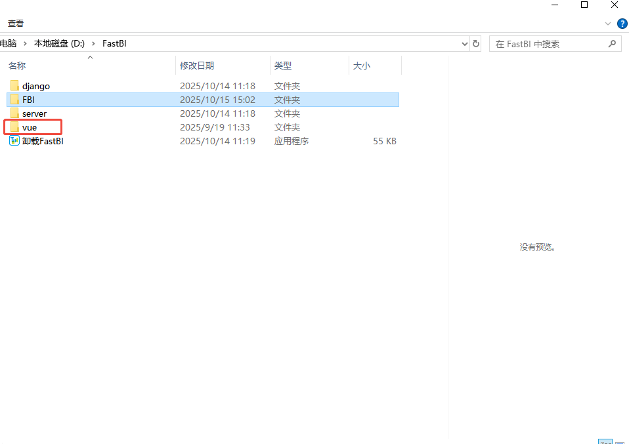Select the server folder icon
This screenshot has width=629, height=444.
tap(14, 113)
